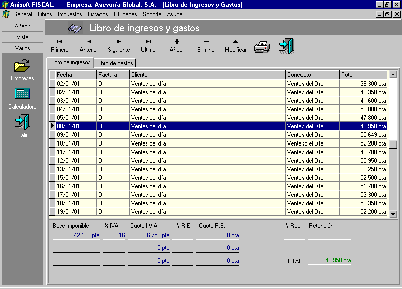Advance to next record with Siguiente
Viewport: 402px width, 289px height.
(119, 46)
